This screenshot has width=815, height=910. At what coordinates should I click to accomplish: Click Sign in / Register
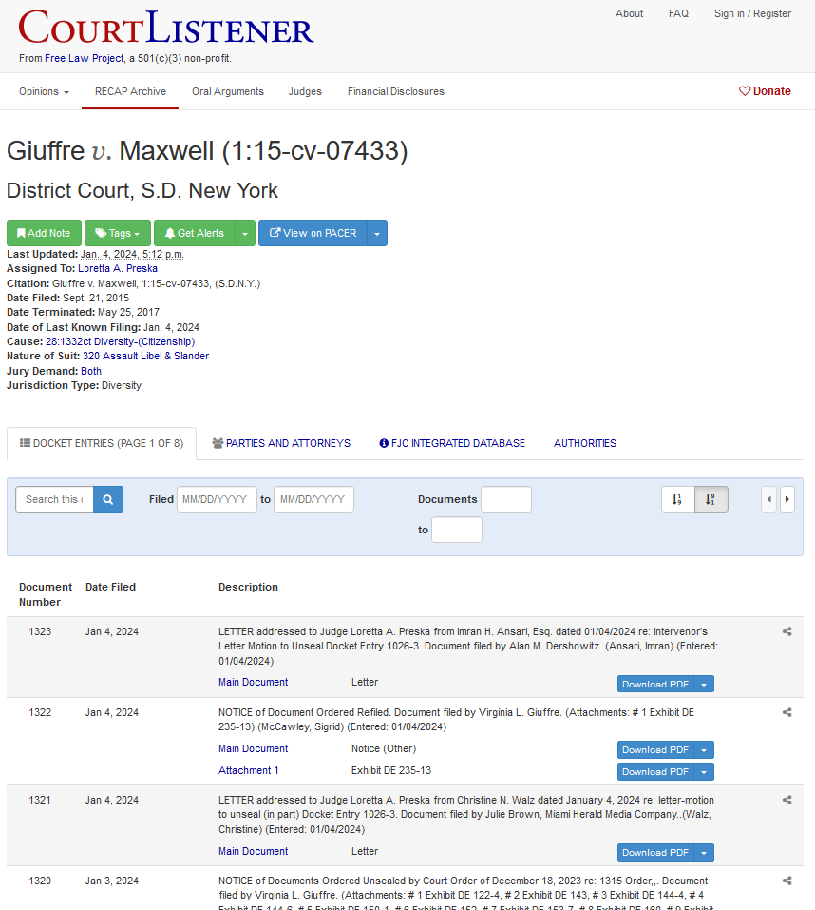click(752, 13)
